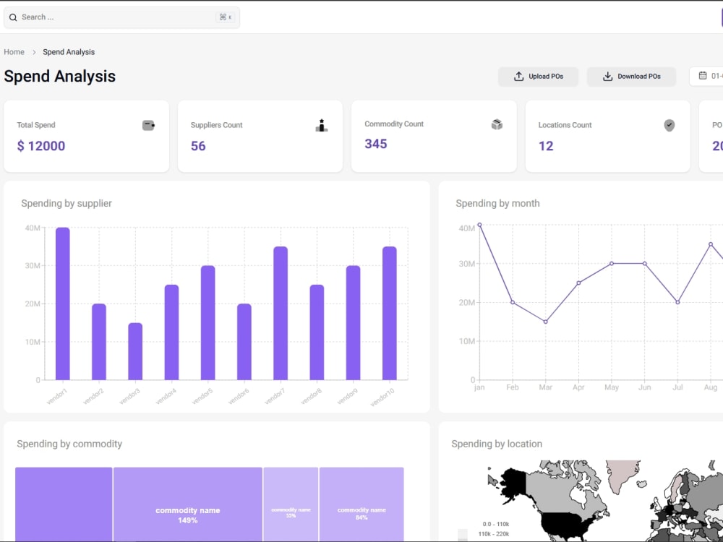
Task: Select the Commodity Count value 345
Action: coord(376,144)
